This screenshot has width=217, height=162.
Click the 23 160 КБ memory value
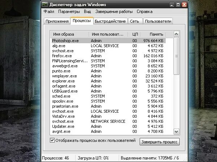coord(154,76)
